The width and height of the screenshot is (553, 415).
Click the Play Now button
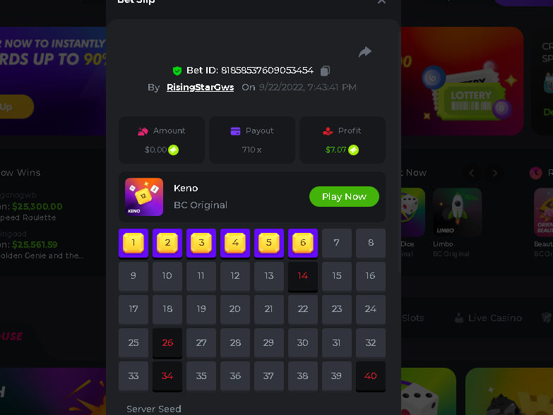click(344, 197)
